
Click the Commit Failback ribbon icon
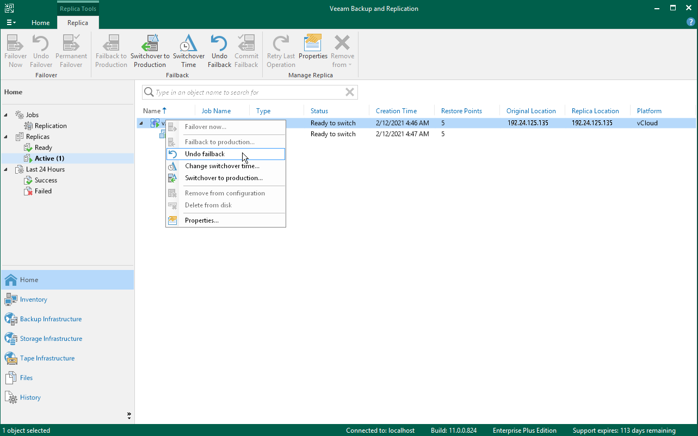(x=246, y=52)
